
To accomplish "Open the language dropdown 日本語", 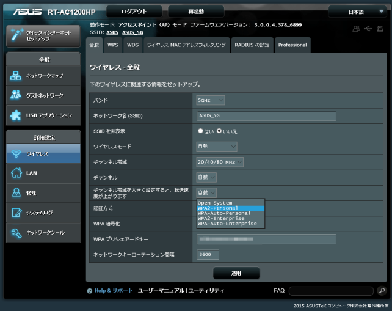I will [x=357, y=12].
